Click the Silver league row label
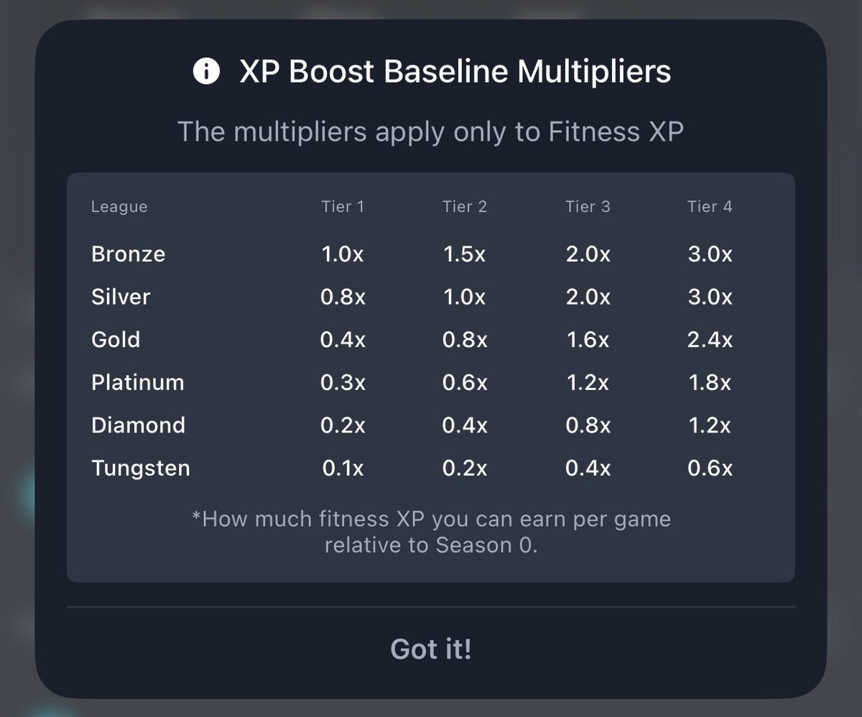Screen dimensions: 862x717 pos(121,297)
